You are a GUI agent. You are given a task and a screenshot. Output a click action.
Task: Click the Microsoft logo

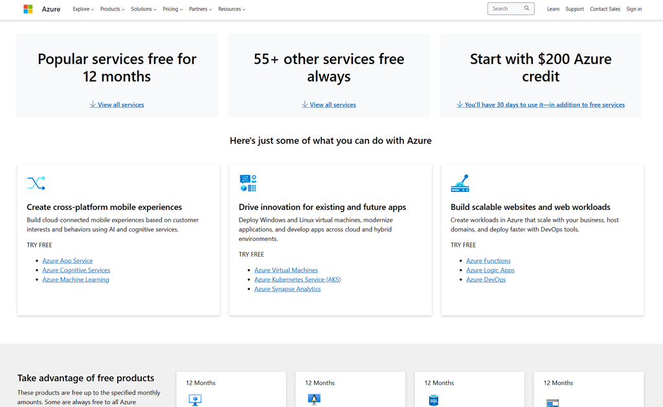pos(27,9)
